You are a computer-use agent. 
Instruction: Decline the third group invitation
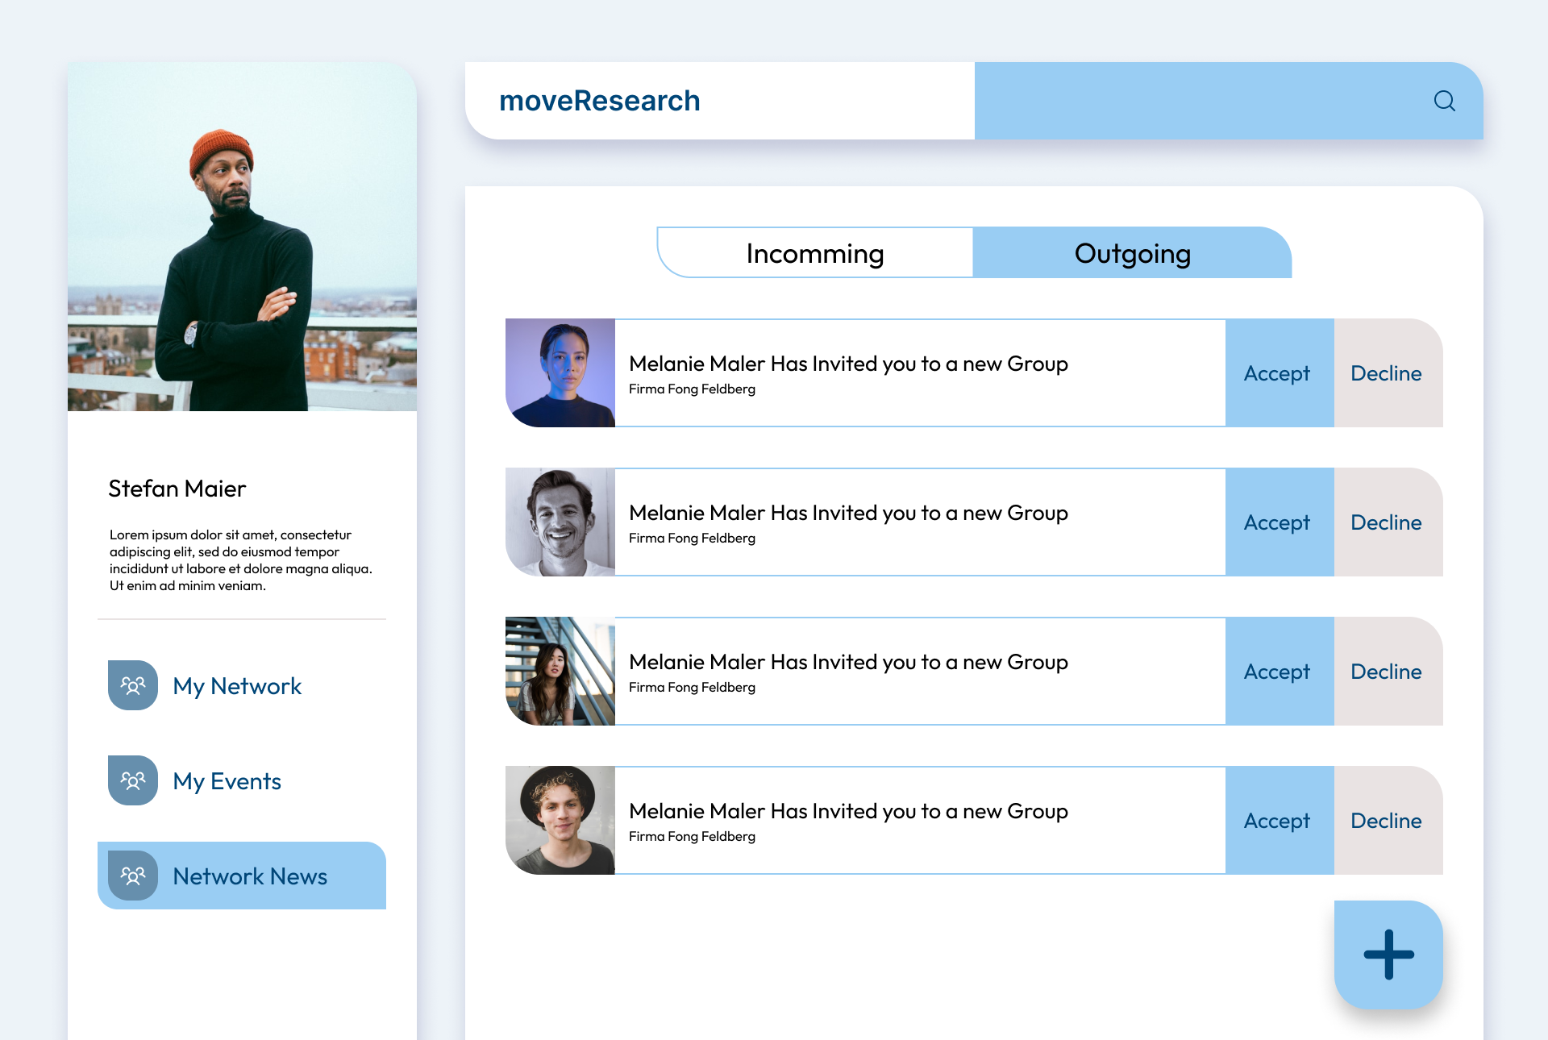tap(1387, 672)
